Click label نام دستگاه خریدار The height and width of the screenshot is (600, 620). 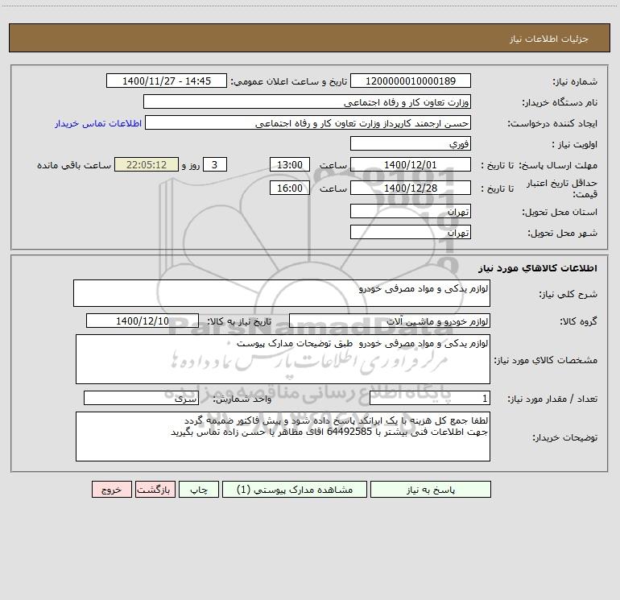click(560, 103)
